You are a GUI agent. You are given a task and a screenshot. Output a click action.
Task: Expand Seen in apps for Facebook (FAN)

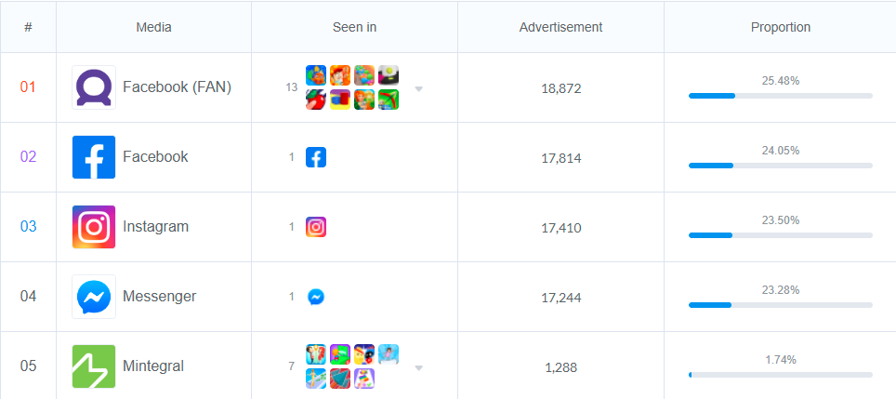pos(419,89)
